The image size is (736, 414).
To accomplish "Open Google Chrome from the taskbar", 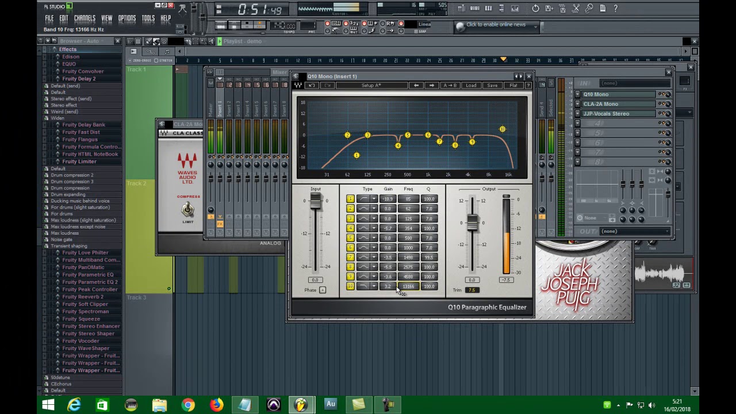I will (x=188, y=405).
